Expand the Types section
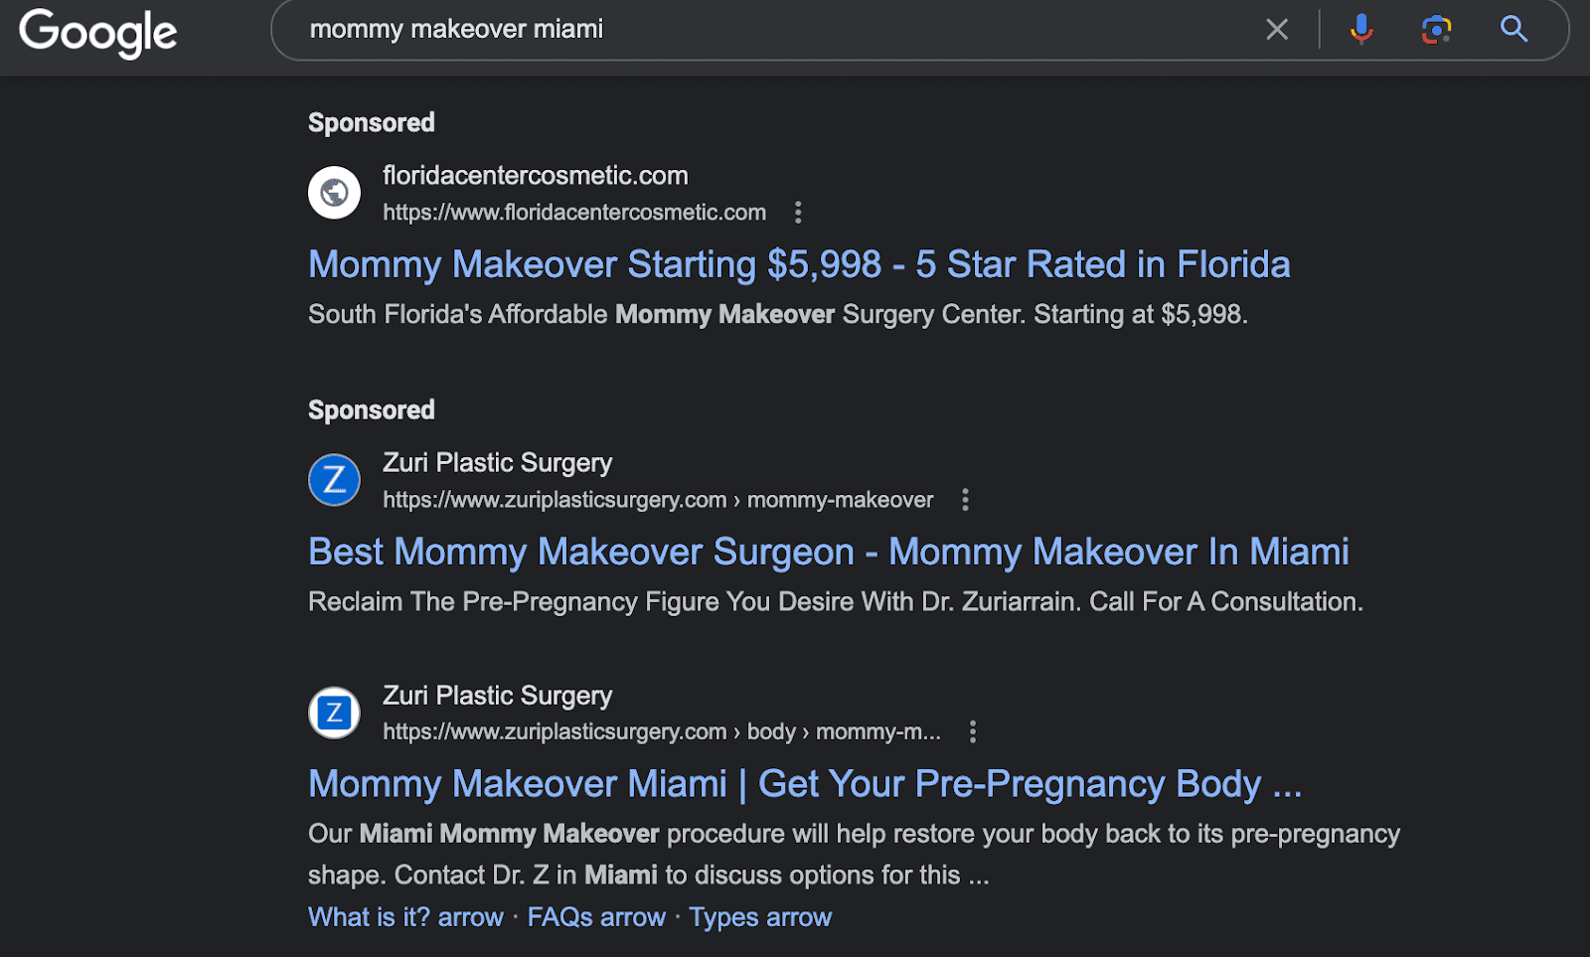This screenshot has width=1590, height=957. [x=760, y=916]
